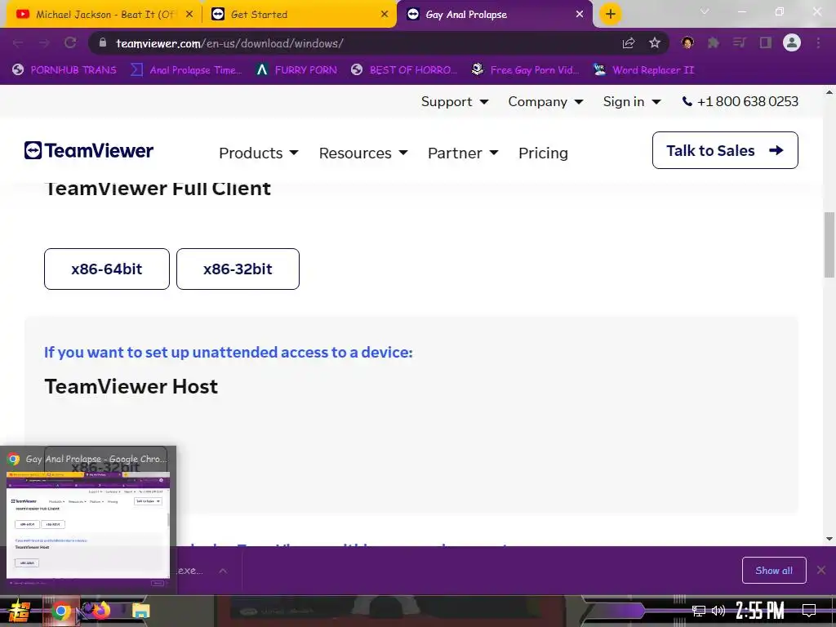This screenshot has height=627, width=836.
Task: Share this page using the share icon
Action: 629,43
